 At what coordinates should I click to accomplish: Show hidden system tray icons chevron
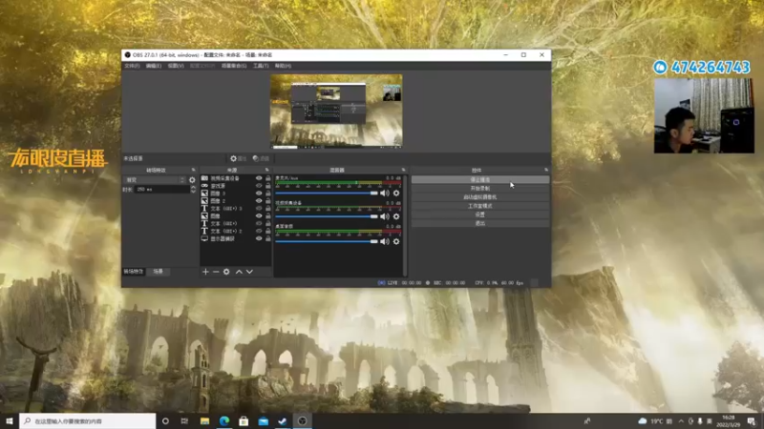pos(681,421)
